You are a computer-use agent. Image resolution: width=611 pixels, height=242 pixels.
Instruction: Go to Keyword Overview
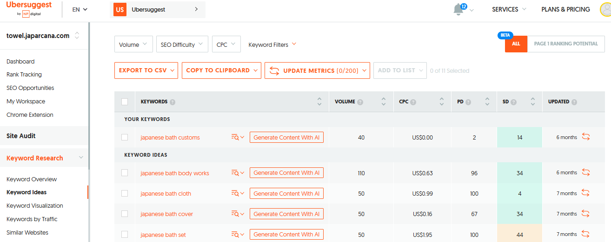click(x=32, y=179)
